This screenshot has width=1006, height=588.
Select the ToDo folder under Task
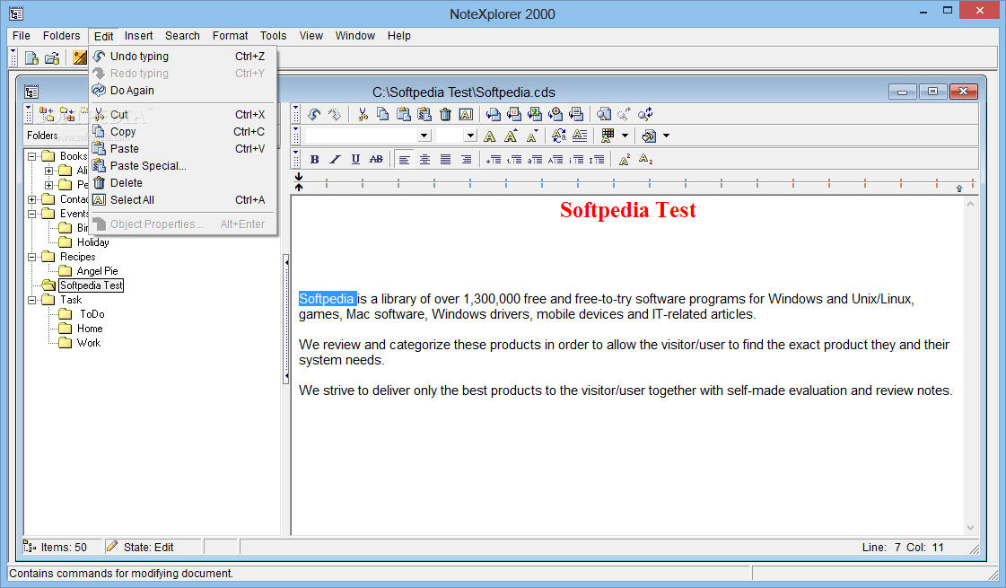(x=92, y=314)
